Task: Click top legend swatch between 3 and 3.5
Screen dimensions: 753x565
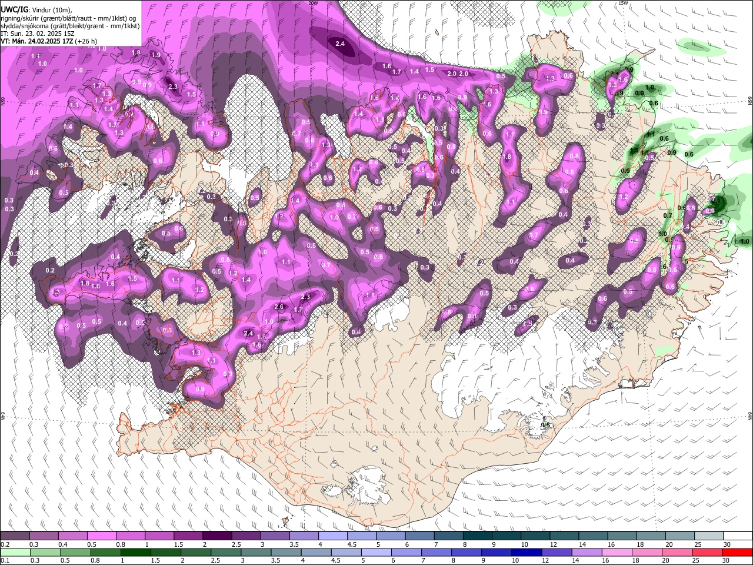Action: pos(275,536)
